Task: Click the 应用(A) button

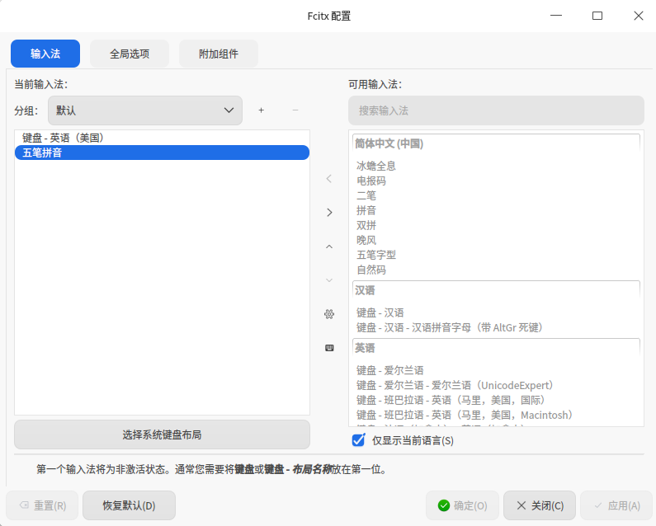Action: tap(616, 505)
